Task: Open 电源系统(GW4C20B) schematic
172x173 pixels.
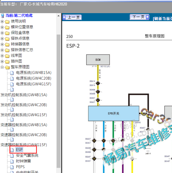Action: coord(33,79)
